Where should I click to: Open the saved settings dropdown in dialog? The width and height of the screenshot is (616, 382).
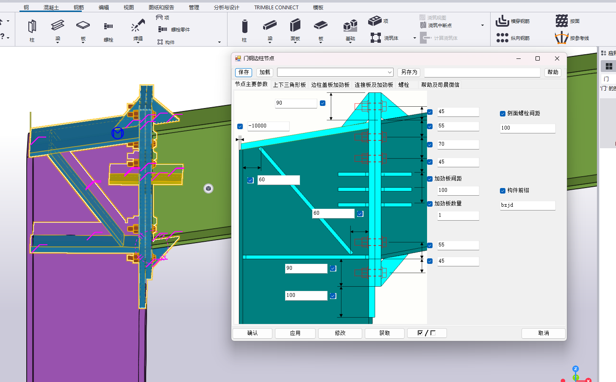tap(389, 72)
